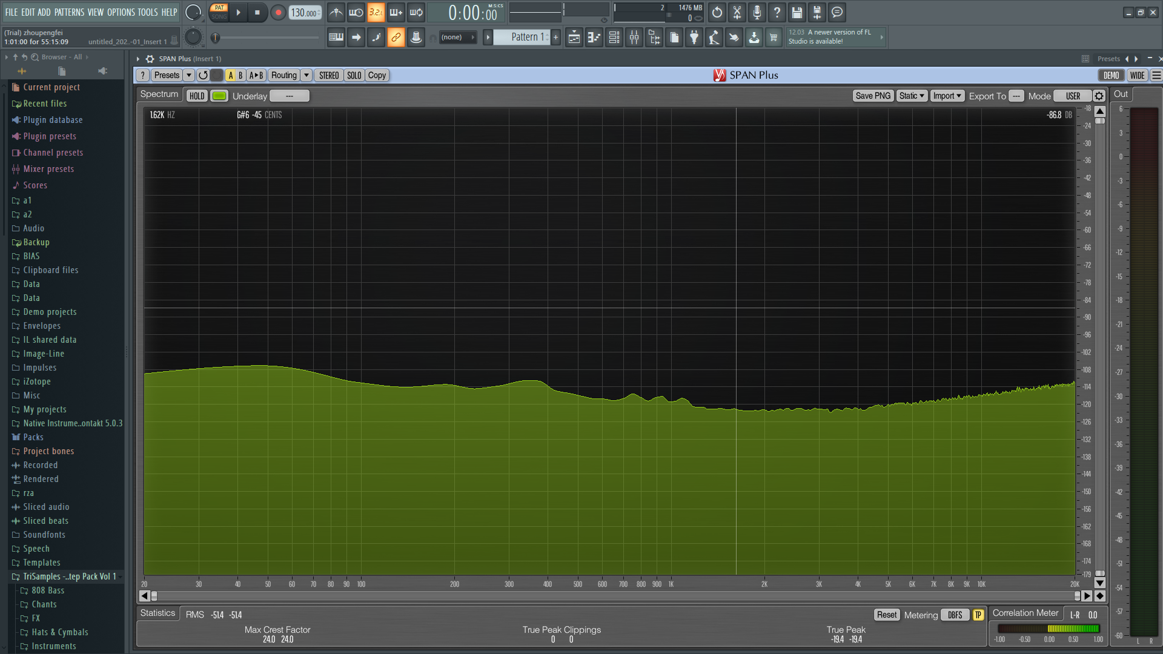
Task: Open the piano roll icon
Action: coord(594,38)
